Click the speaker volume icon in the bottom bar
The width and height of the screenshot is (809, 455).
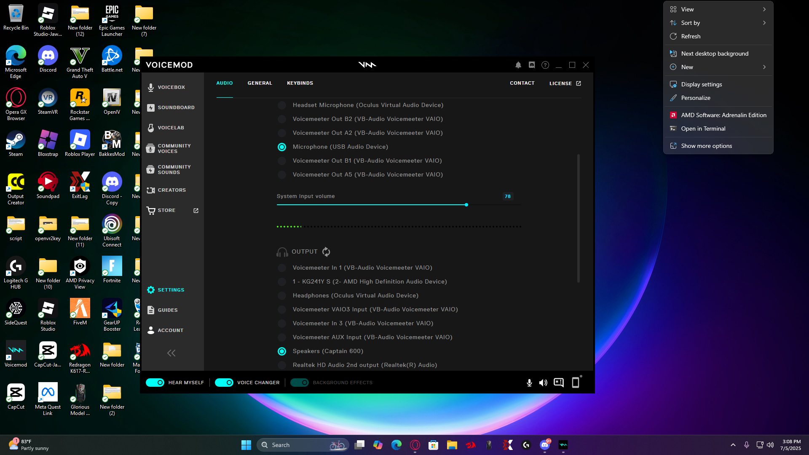tap(544, 383)
